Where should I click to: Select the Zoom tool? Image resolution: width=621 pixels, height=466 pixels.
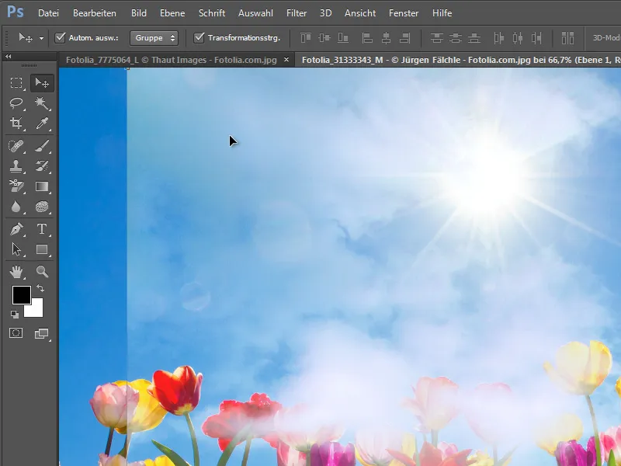pyautogui.click(x=42, y=272)
